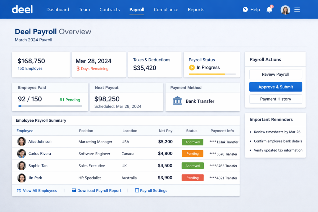Open the Compliance tab
Image resolution: width=318 pixels, height=212 pixels.
click(x=166, y=10)
